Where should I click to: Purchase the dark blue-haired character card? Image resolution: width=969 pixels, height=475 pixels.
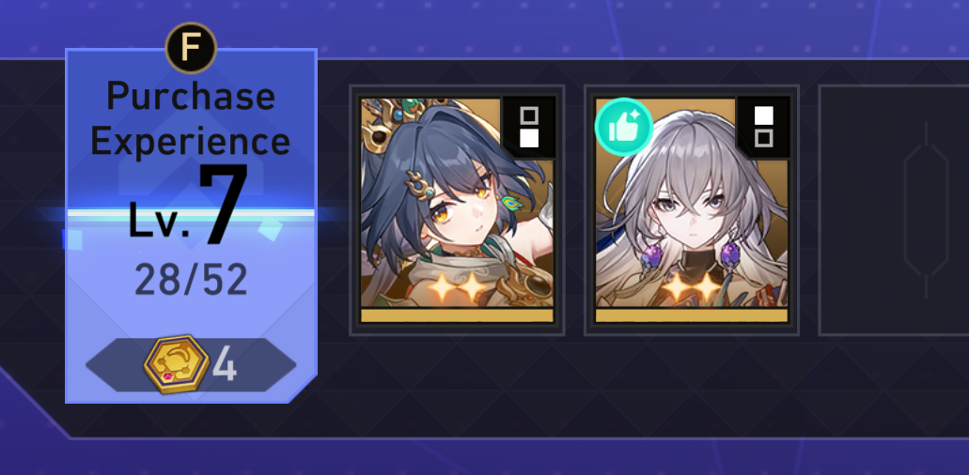(x=457, y=210)
